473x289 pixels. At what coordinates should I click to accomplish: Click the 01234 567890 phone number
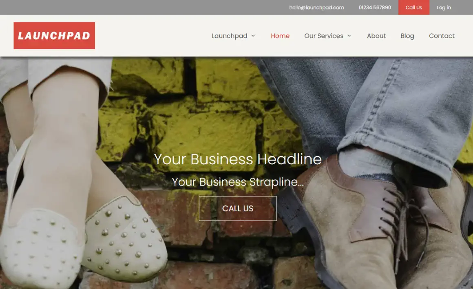(375, 8)
